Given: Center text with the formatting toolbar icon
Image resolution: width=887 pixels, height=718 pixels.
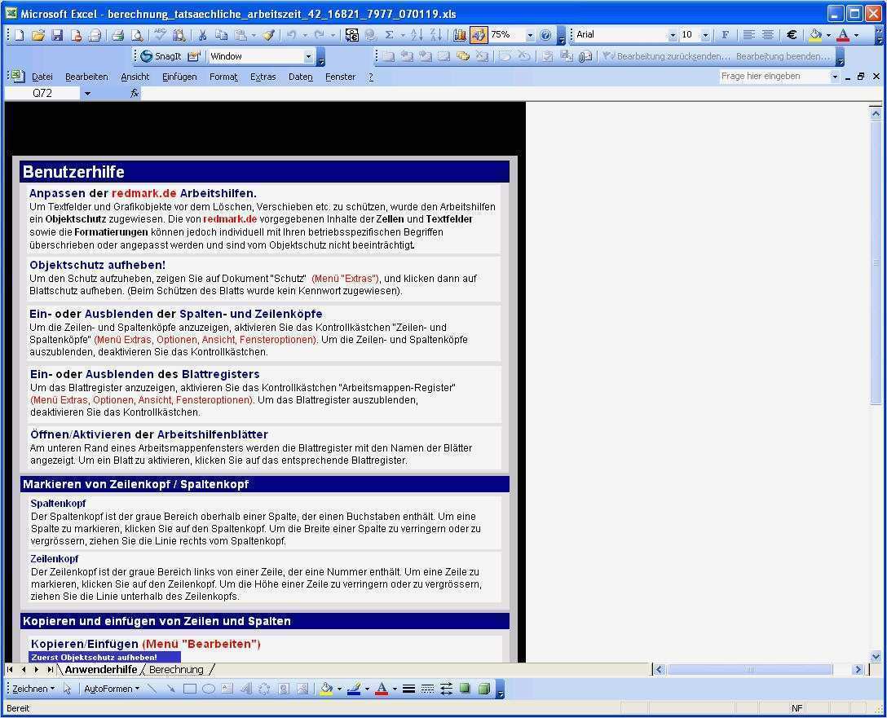Looking at the screenshot, I should (768, 35).
